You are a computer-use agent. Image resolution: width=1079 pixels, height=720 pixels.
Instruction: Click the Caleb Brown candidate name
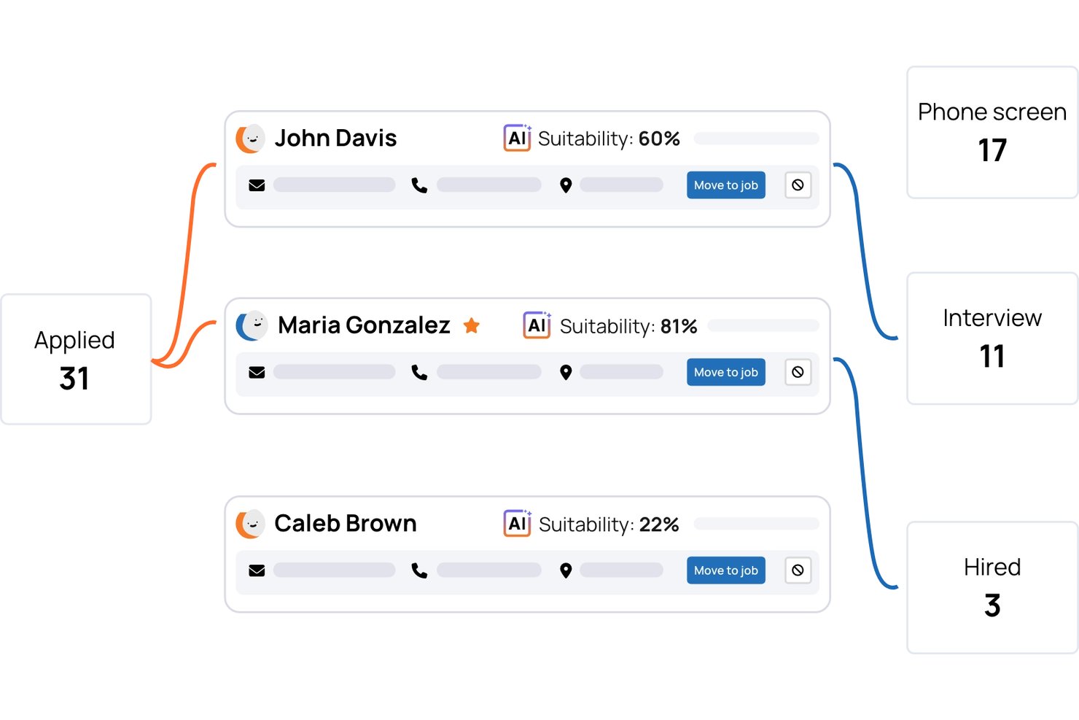[346, 523]
